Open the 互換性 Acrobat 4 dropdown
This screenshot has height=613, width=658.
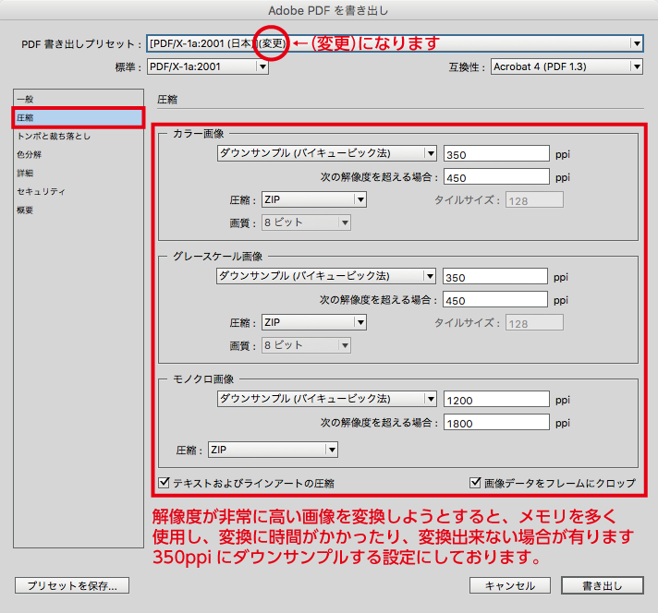(x=567, y=66)
